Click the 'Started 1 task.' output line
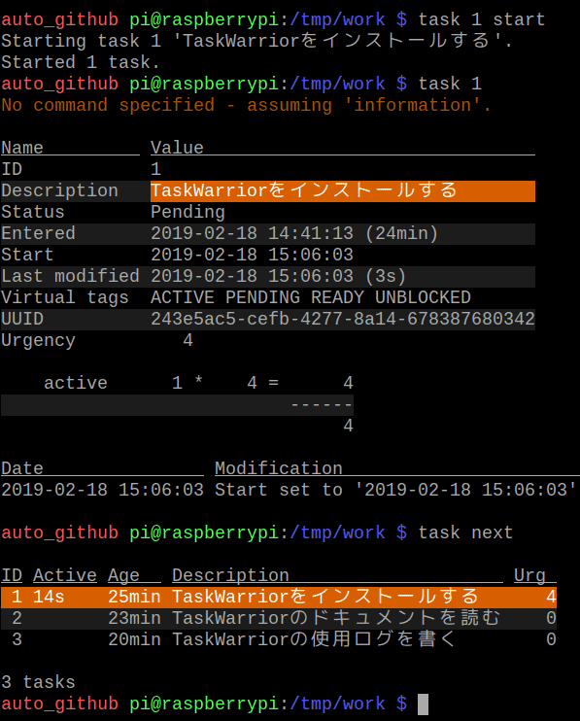This screenshot has height=721, width=580. [80, 62]
